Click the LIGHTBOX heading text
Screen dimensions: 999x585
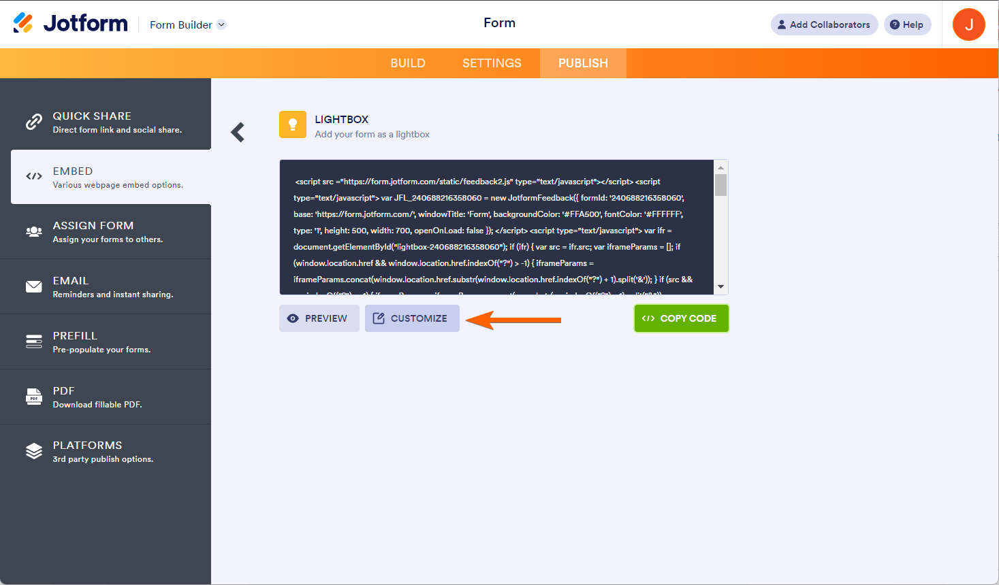pos(342,119)
